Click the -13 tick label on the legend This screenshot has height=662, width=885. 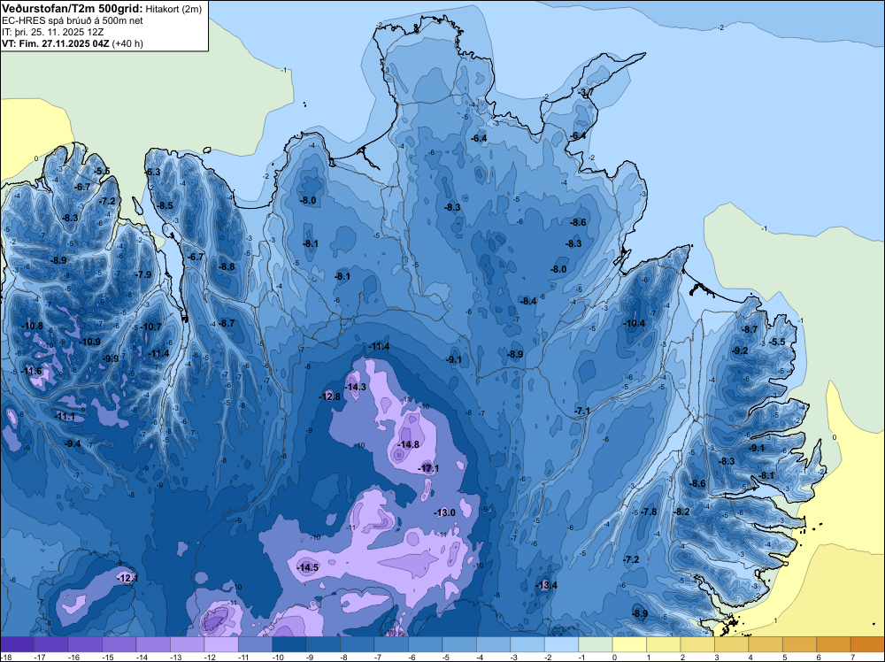(x=175, y=657)
